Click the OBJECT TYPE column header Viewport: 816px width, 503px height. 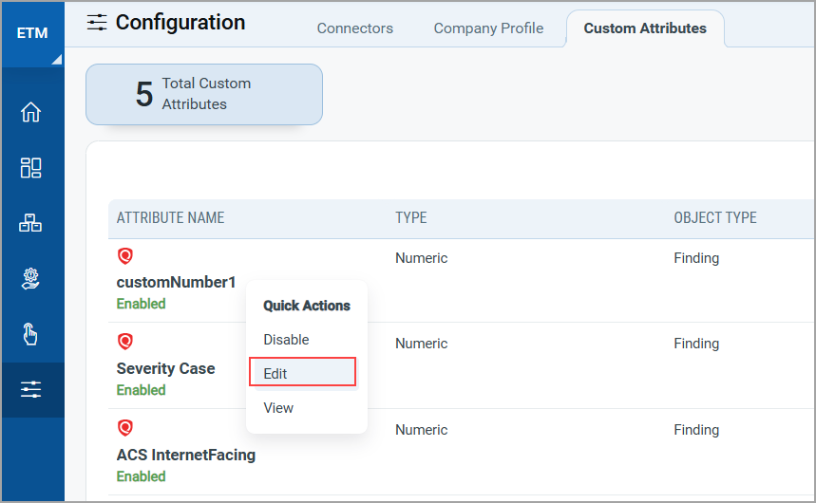(x=715, y=217)
